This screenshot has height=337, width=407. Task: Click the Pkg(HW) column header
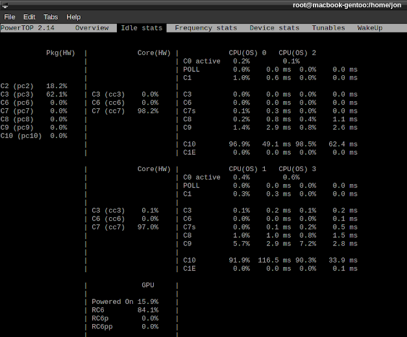pos(61,53)
